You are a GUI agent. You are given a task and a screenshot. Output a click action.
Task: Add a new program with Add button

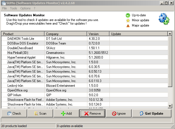click(x=66, y=113)
